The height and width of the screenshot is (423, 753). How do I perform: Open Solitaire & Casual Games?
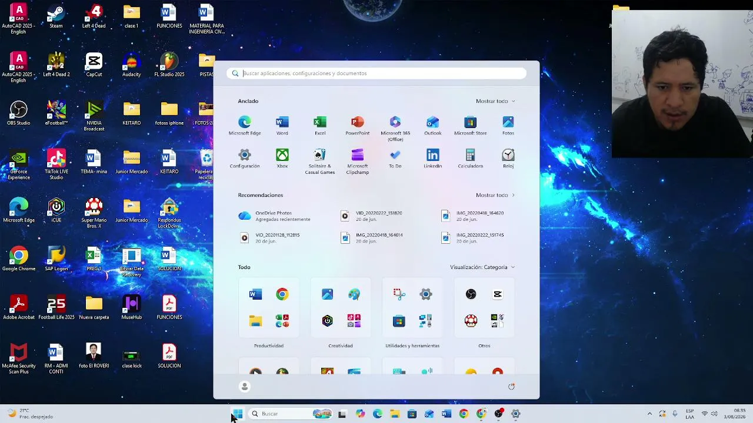[x=320, y=162]
